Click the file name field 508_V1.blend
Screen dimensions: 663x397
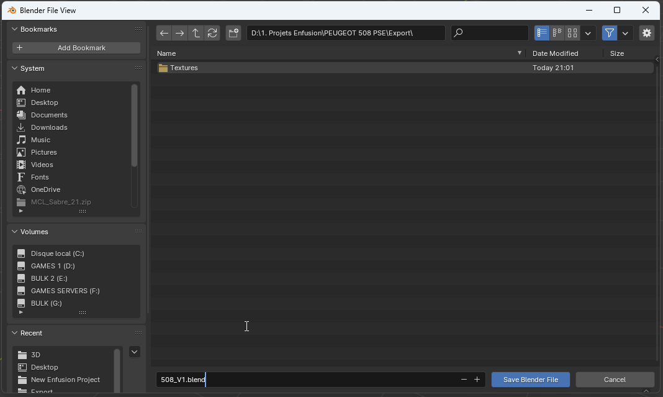[x=307, y=380]
